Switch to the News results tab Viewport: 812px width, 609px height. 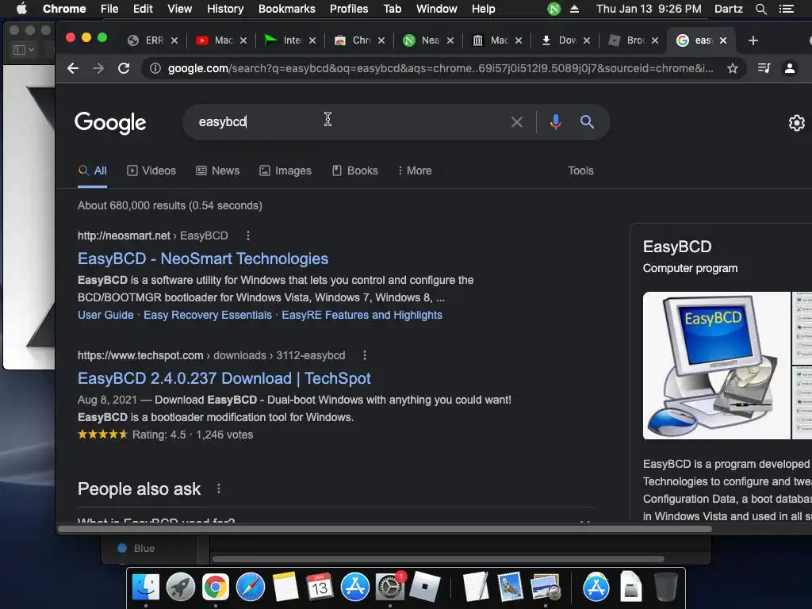tap(217, 170)
